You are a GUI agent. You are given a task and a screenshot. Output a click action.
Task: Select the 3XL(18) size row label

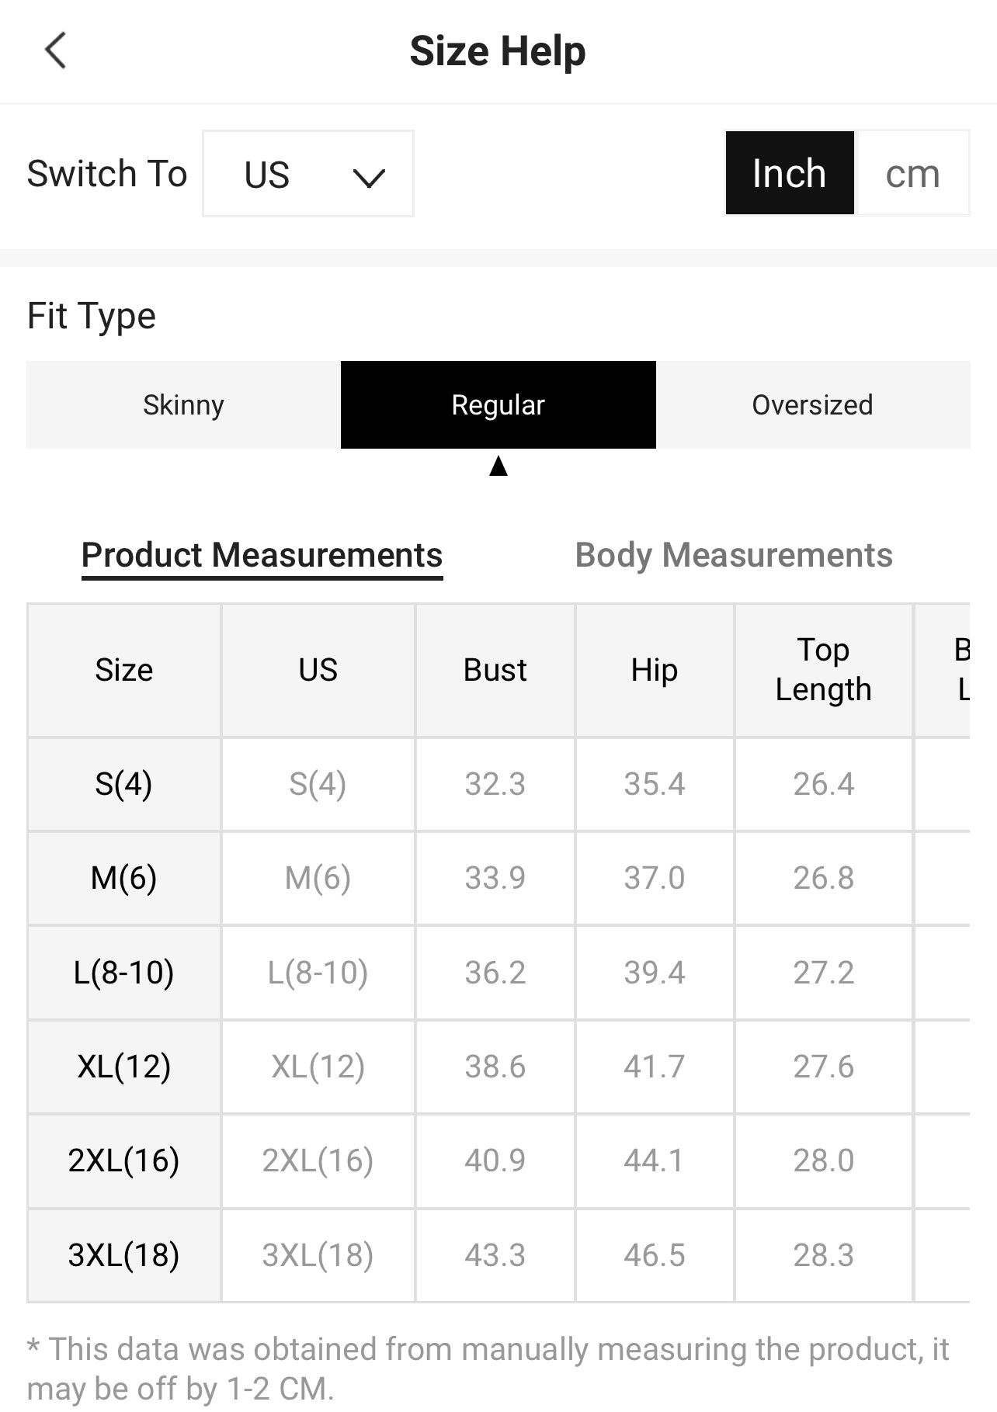point(124,1254)
